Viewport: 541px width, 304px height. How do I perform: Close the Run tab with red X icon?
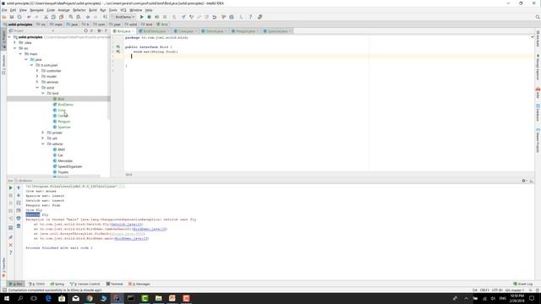[10, 245]
